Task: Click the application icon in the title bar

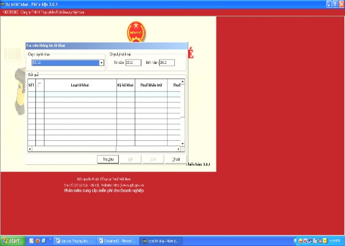Action: point(2,4)
